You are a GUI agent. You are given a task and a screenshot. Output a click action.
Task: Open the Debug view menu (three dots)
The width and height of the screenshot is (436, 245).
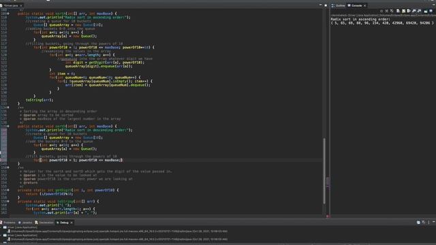pos(429,223)
